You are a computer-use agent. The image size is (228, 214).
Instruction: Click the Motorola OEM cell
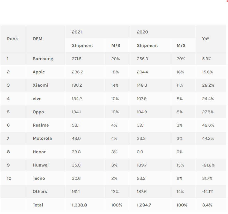click(42, 138)
